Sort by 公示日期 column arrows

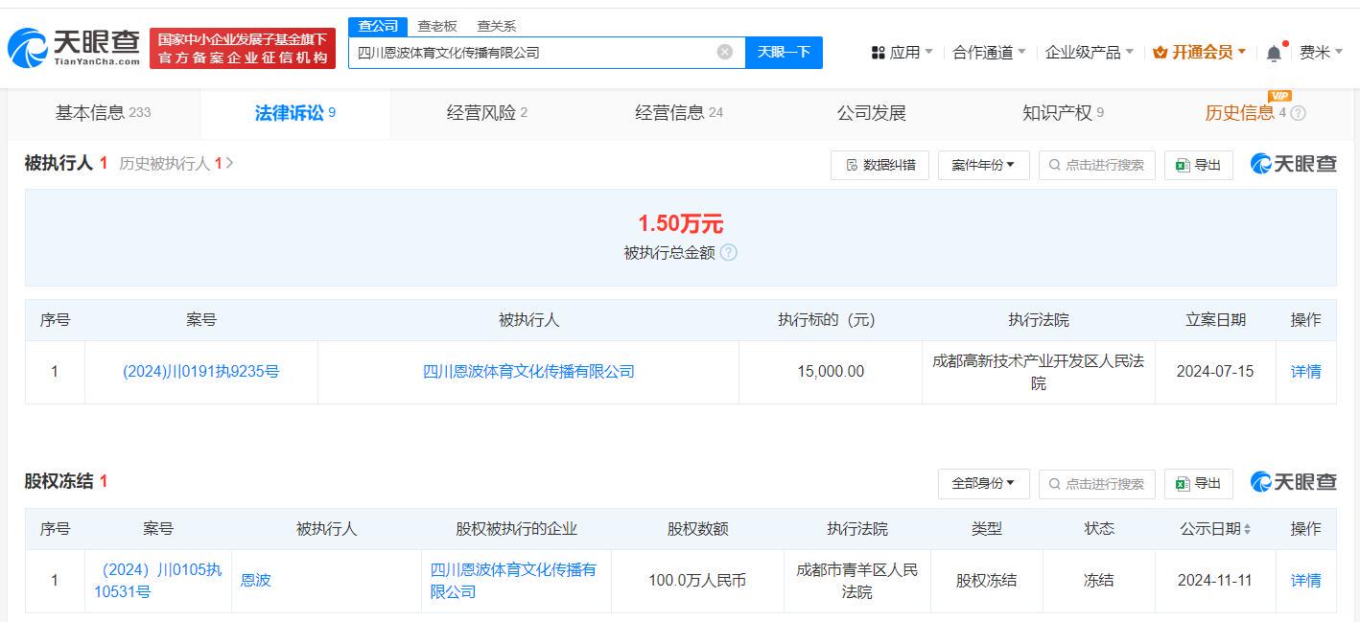tap(1247, 529)
